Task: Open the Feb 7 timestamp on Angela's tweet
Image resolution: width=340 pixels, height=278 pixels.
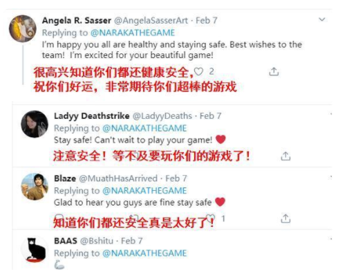Action: click(x=207, y=21)
